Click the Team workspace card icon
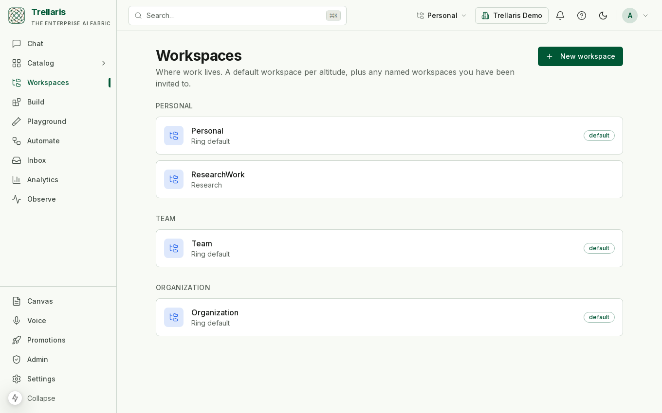The width and height of the screenshot is (662, 413). click(x=174, y=248)
